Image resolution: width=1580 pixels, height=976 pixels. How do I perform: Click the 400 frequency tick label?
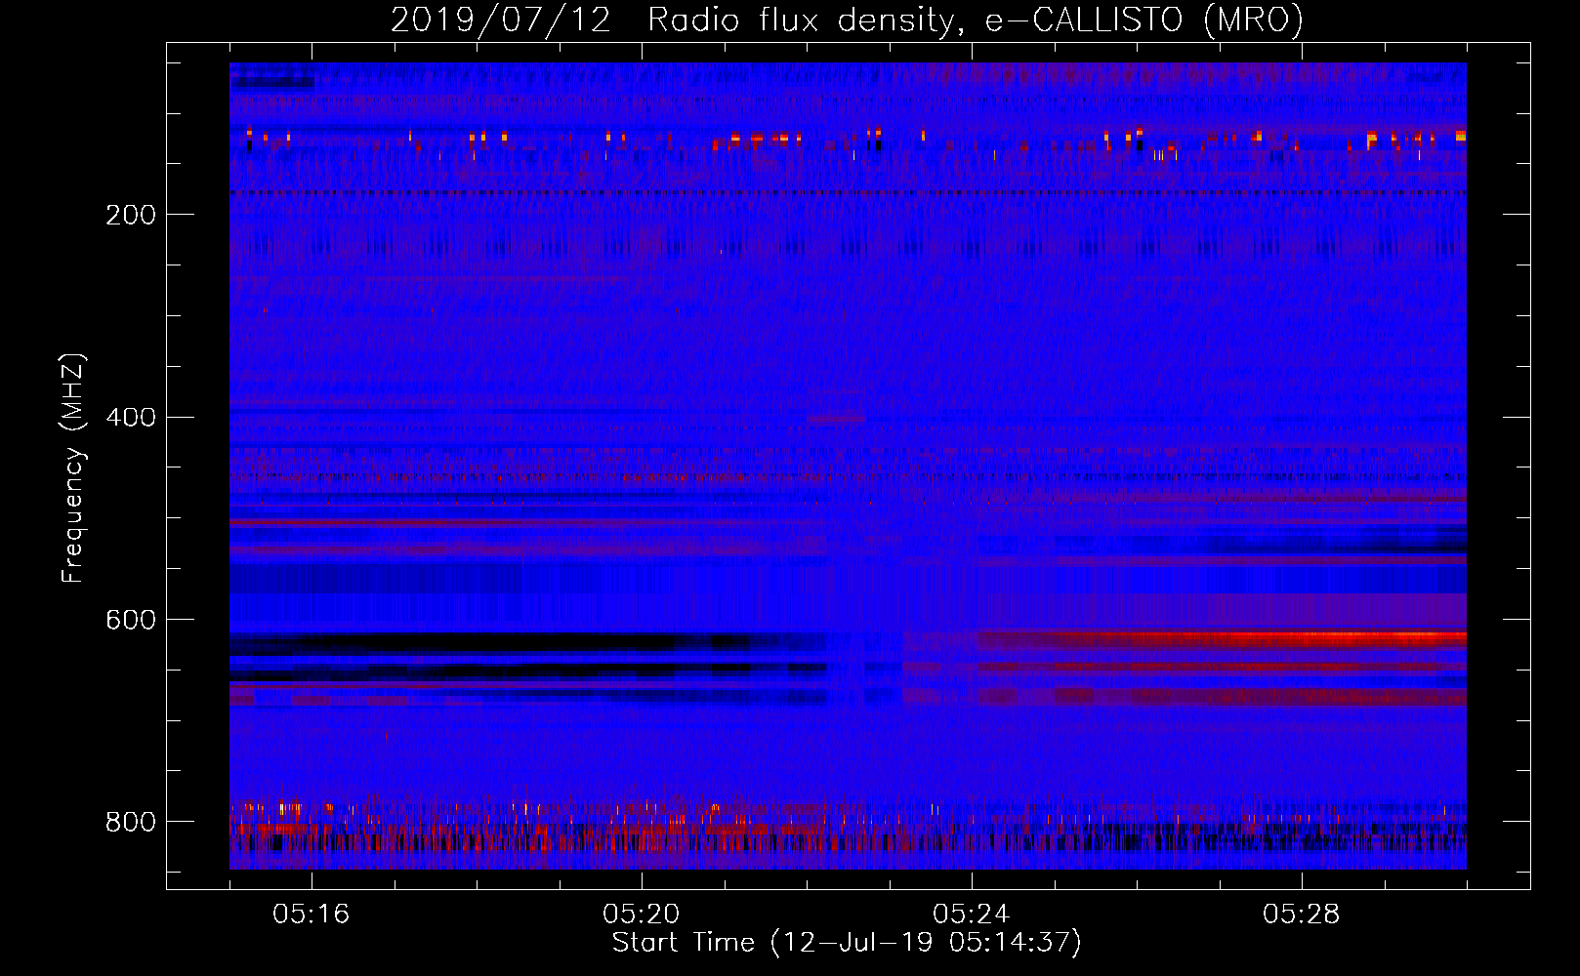pos(131,418)
